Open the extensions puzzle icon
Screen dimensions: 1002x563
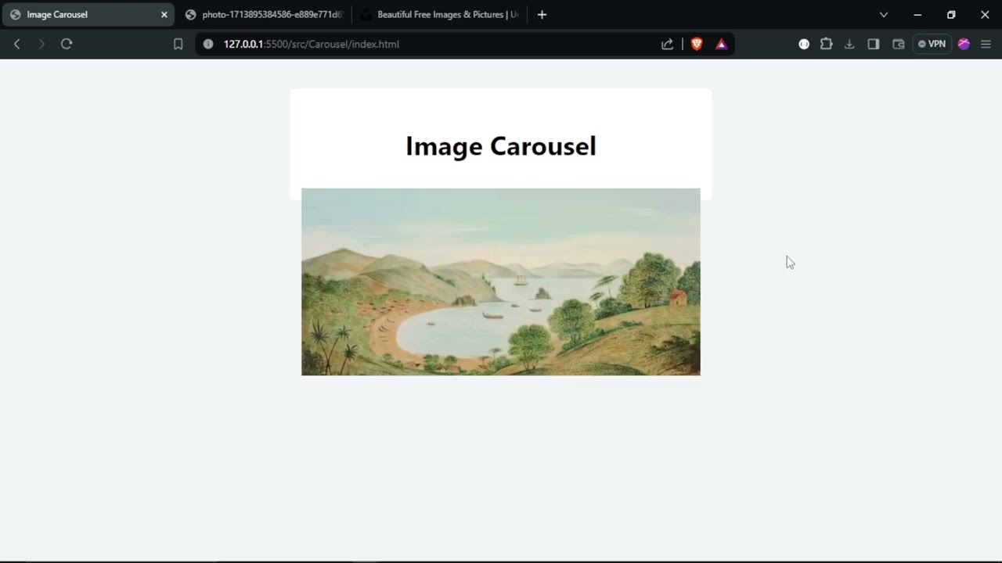click(x=826, y=44)
